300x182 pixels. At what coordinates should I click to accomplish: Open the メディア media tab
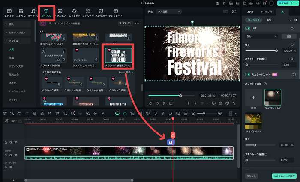click(9, 13)
